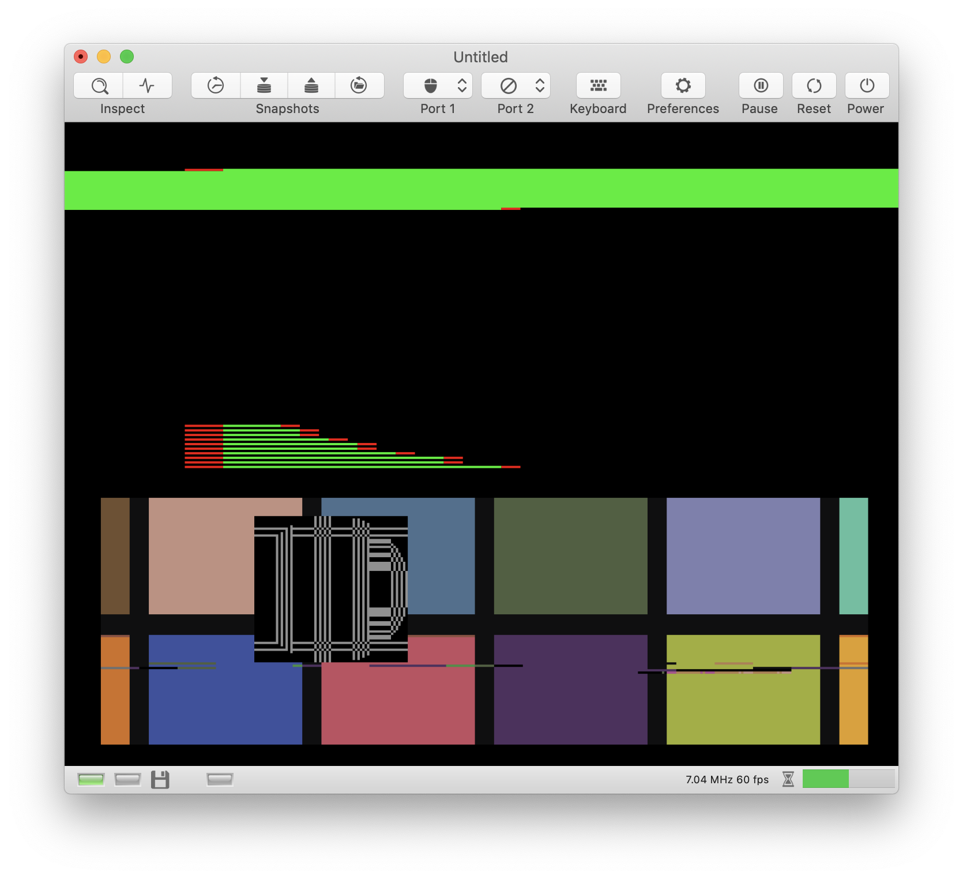
Task: Restore a snapshot with the up-arrow stack icon
Action: [x=311, y=85]
